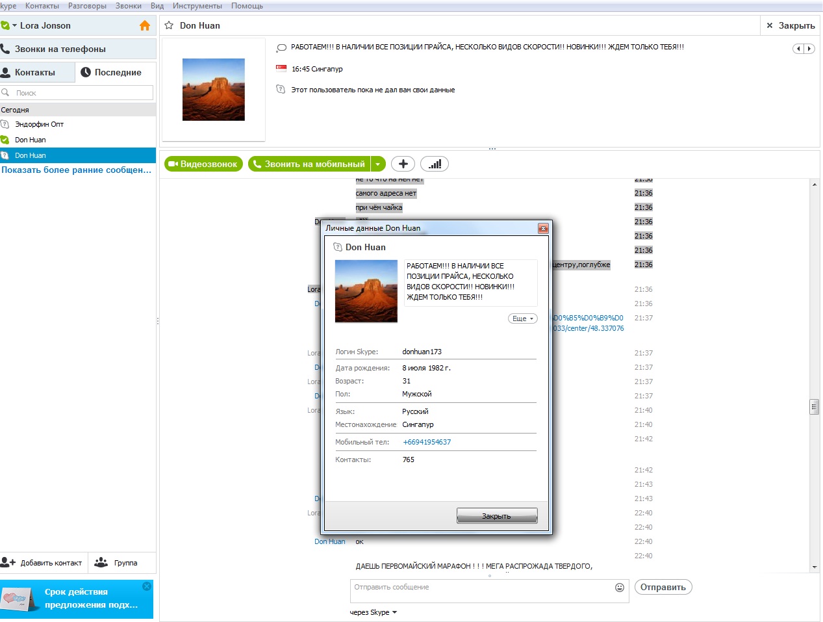The height and width of the screenshot is (622, 823).
Task: Click the chat scrollbar up arrow
Action: (814, 185)
